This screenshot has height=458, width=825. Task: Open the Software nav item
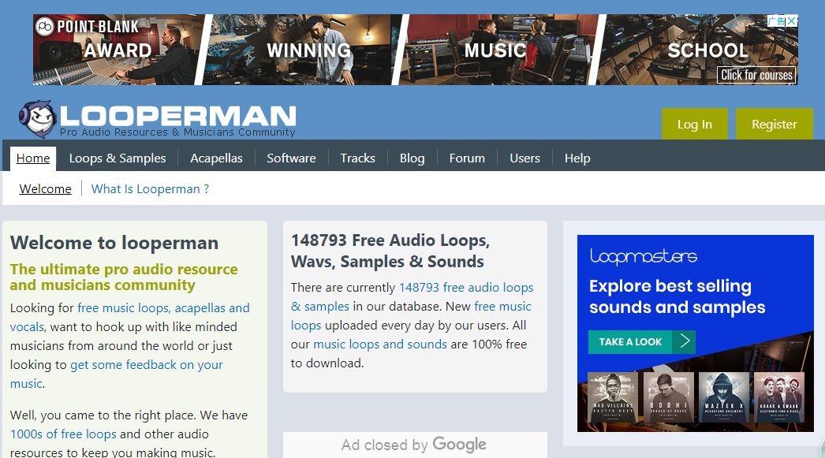click(291, 158)
